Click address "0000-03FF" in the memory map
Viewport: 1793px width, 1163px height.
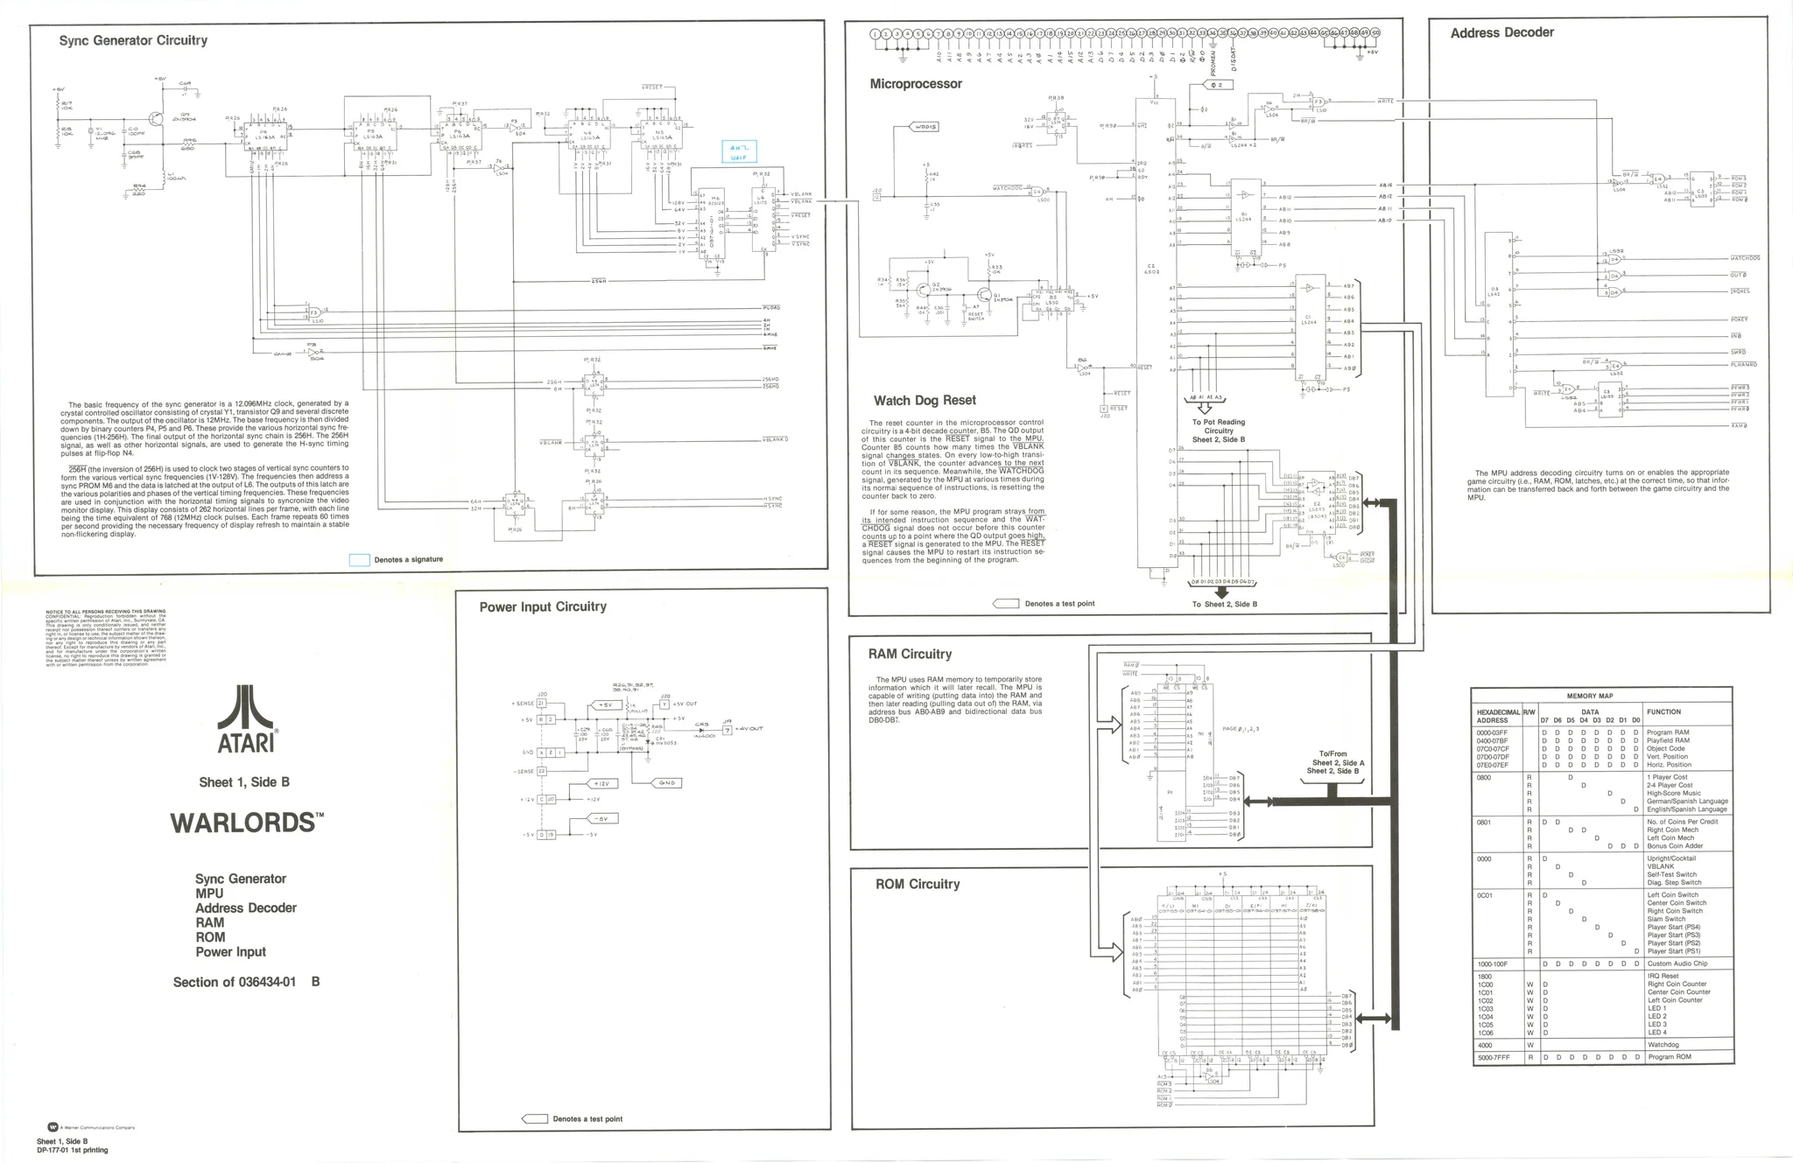[x=1493, y=732]
